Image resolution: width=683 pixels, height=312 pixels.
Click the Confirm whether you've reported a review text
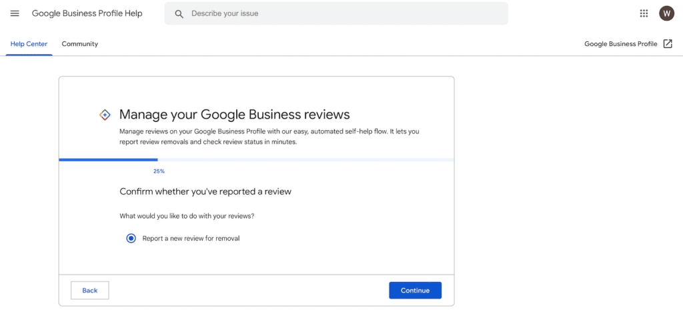point(205,191)
